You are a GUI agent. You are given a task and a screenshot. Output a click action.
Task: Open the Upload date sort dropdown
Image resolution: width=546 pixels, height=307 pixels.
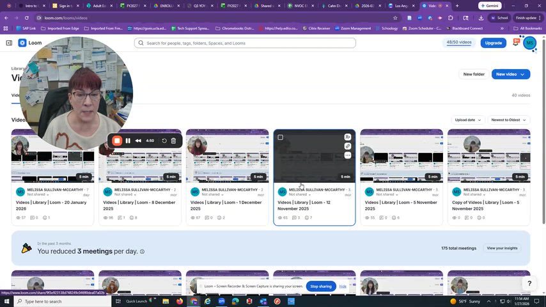(467, 120)
